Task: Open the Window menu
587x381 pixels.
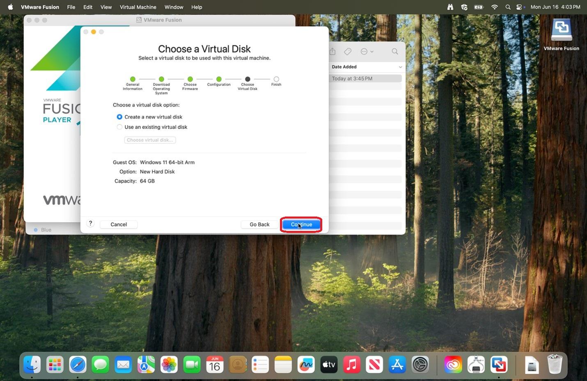Action: tap(174, 7)
